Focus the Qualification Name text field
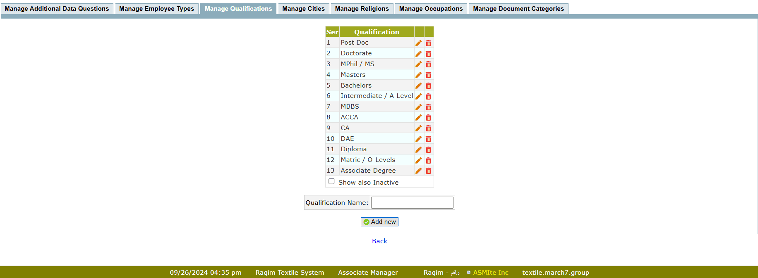 point(412,202)
